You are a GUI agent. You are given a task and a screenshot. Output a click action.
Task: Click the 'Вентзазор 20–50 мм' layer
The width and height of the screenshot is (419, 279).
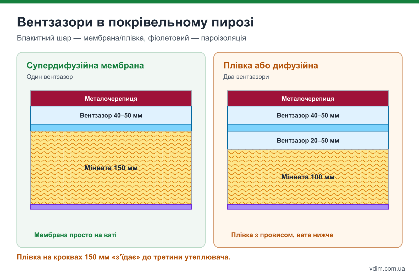pos(308,140)
